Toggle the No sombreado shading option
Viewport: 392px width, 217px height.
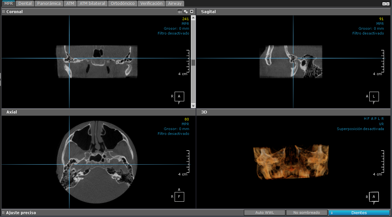(x=306, y=213)
